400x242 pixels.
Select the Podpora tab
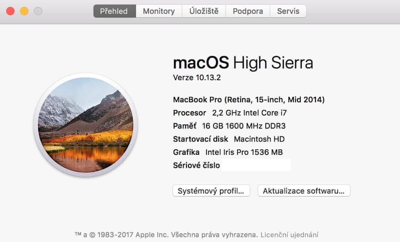[248, 11]
